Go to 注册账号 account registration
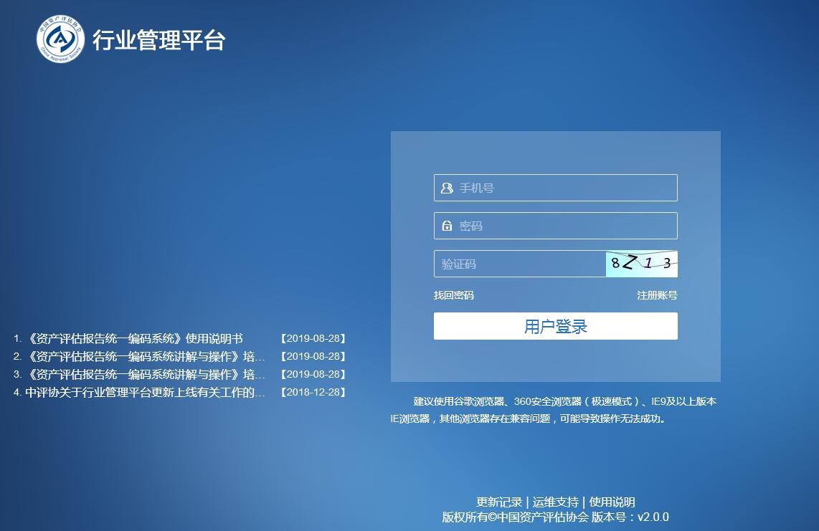This screenshot has height=531, width=819. coord(657,295)
